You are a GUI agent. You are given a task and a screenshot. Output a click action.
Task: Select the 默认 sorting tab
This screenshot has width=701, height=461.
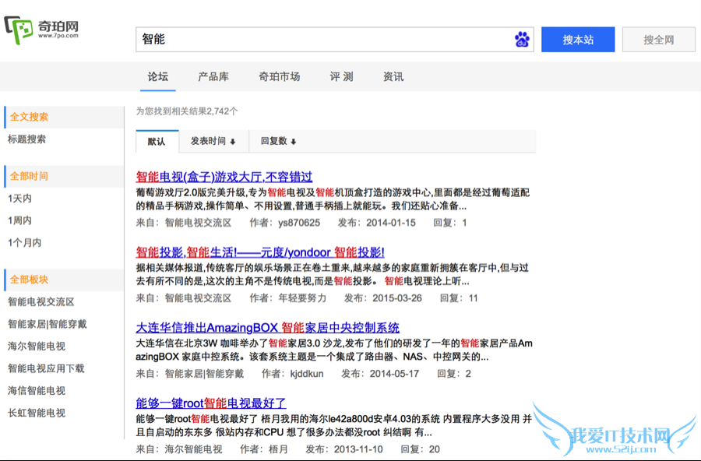point(157,141)
